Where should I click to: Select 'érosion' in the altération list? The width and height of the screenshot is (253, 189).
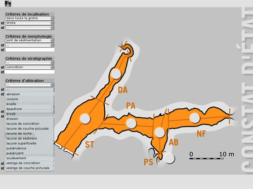click(30, 118)
